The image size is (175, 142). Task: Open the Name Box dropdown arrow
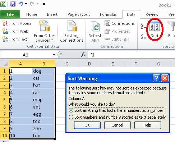(x=54, y=55)
